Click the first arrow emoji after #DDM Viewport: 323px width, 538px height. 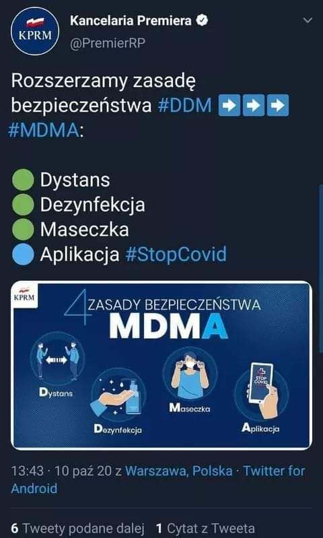(229, 105)
